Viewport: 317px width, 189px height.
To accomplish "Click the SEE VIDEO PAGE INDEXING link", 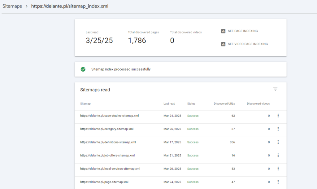I will point(248,44).
